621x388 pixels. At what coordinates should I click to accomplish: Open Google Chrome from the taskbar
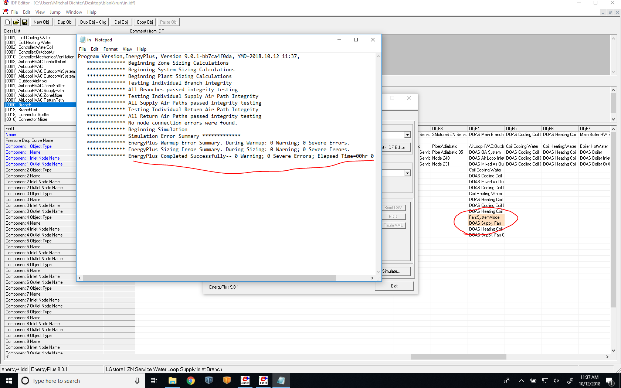[x=191, y=381]
